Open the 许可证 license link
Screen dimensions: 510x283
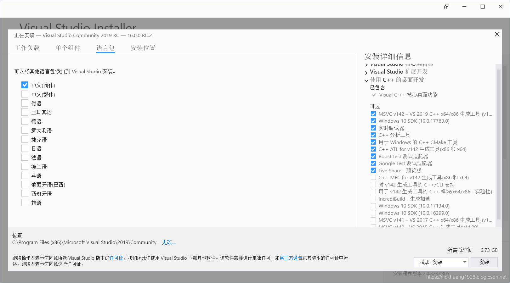[x=116, y=258]
